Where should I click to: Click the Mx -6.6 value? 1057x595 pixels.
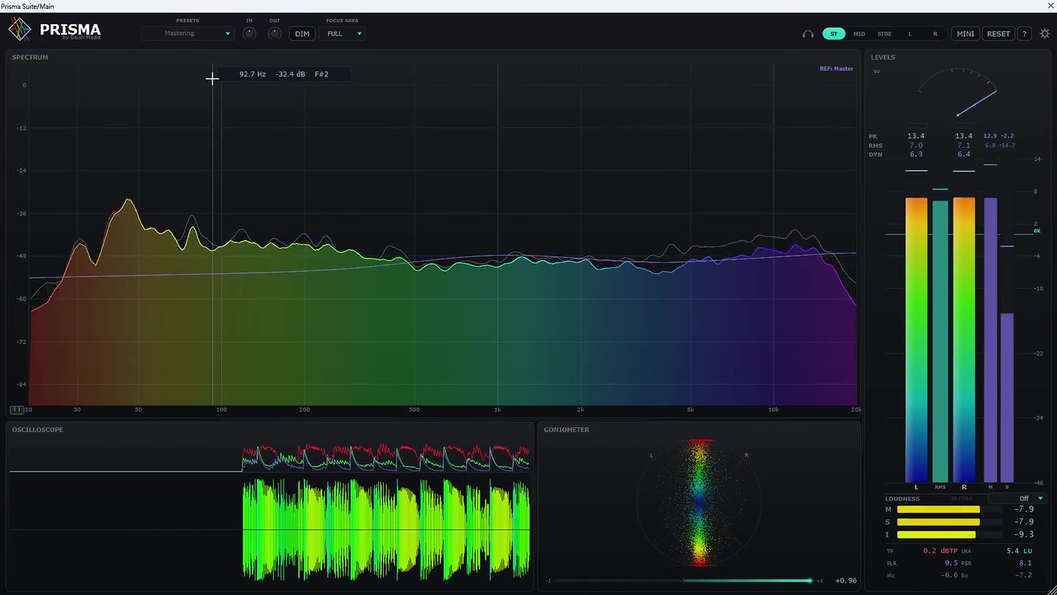point(951,575)
